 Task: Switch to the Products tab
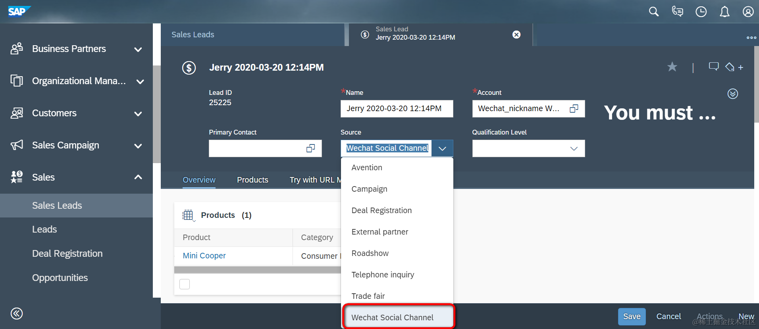pyautogui.click(x=252, y=180)
